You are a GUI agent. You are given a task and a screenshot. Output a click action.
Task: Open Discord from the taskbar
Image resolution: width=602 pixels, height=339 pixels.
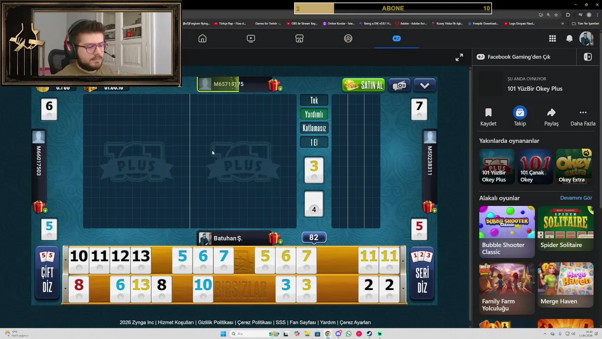[338, 334]
